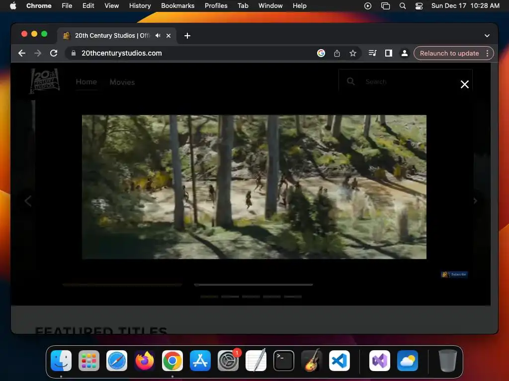
Task: Open Launchpad from the Dock
Action: pos(89,361)
